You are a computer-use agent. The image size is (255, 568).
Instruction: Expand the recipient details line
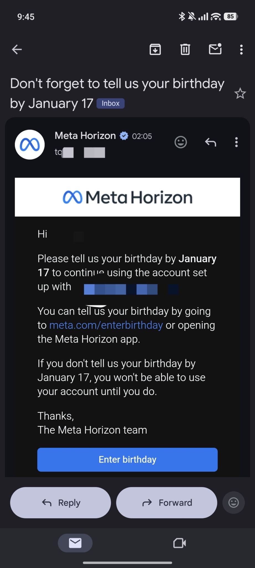[80, 152]
